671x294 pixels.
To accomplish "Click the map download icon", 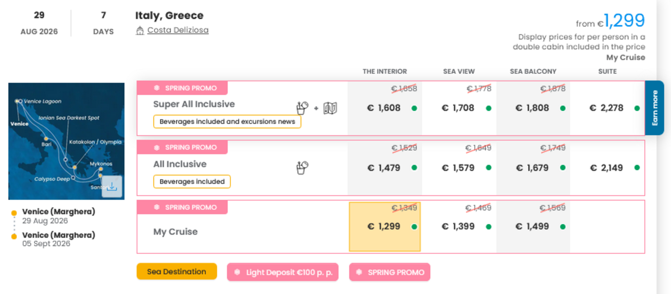I will click(x=112, y=187).
